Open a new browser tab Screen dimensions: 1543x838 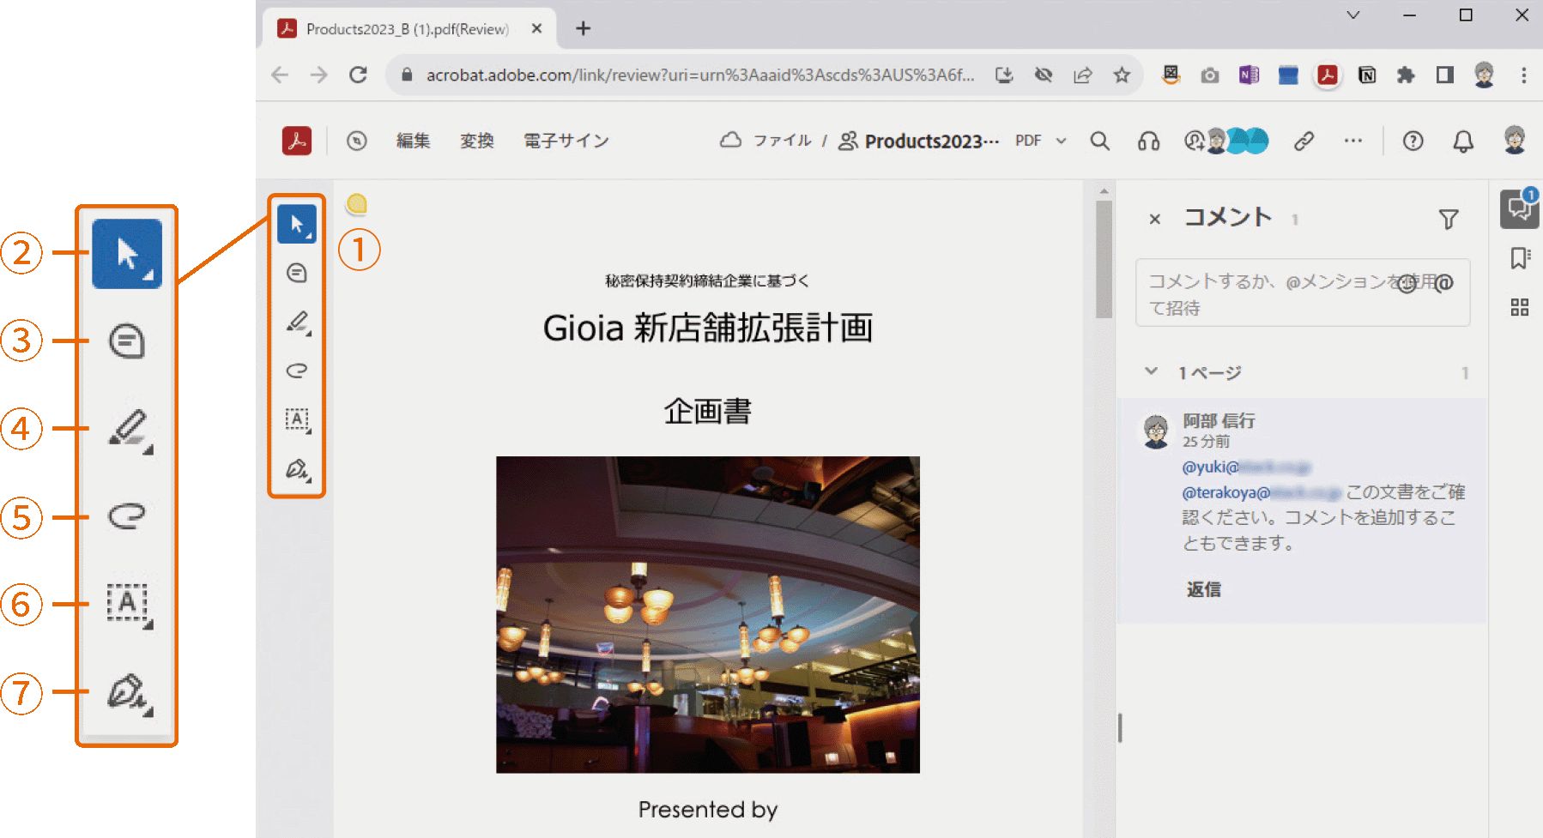[584, 29]
